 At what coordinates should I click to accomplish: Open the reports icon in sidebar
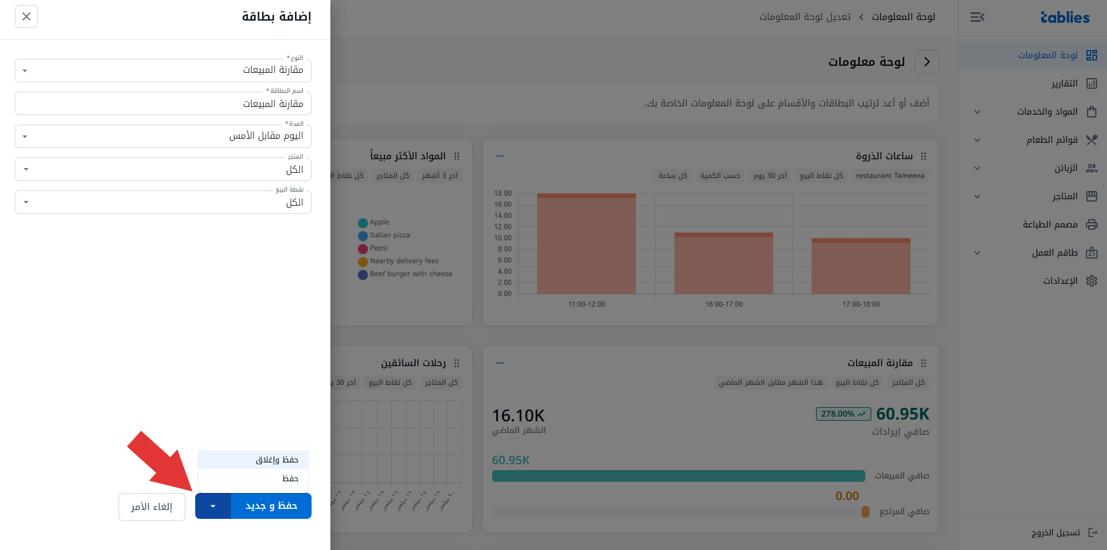(x=1092, y=83)
